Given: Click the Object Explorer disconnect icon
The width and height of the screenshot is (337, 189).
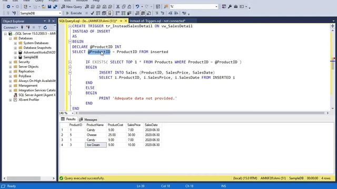Looking at the screenshot, I should [28, 27].
